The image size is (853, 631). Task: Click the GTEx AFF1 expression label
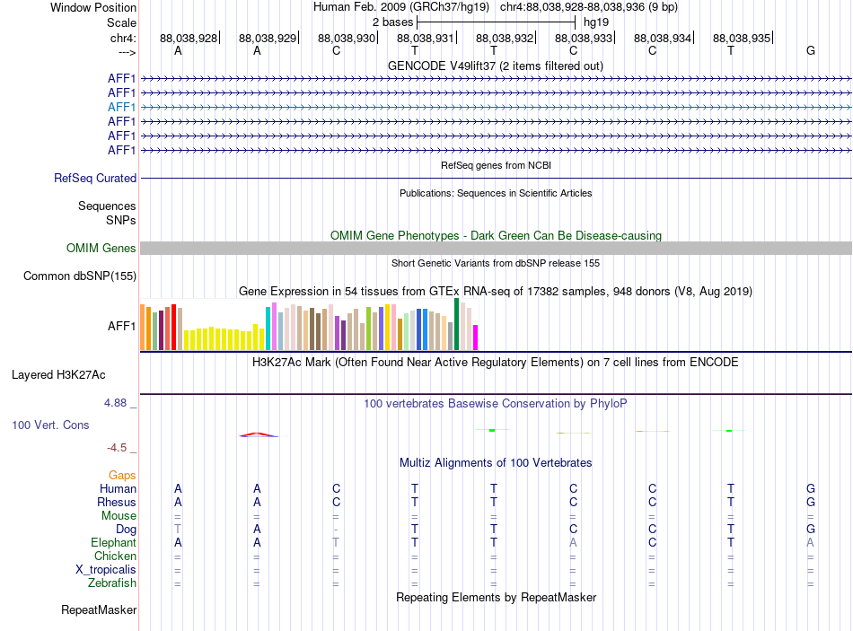121,327
